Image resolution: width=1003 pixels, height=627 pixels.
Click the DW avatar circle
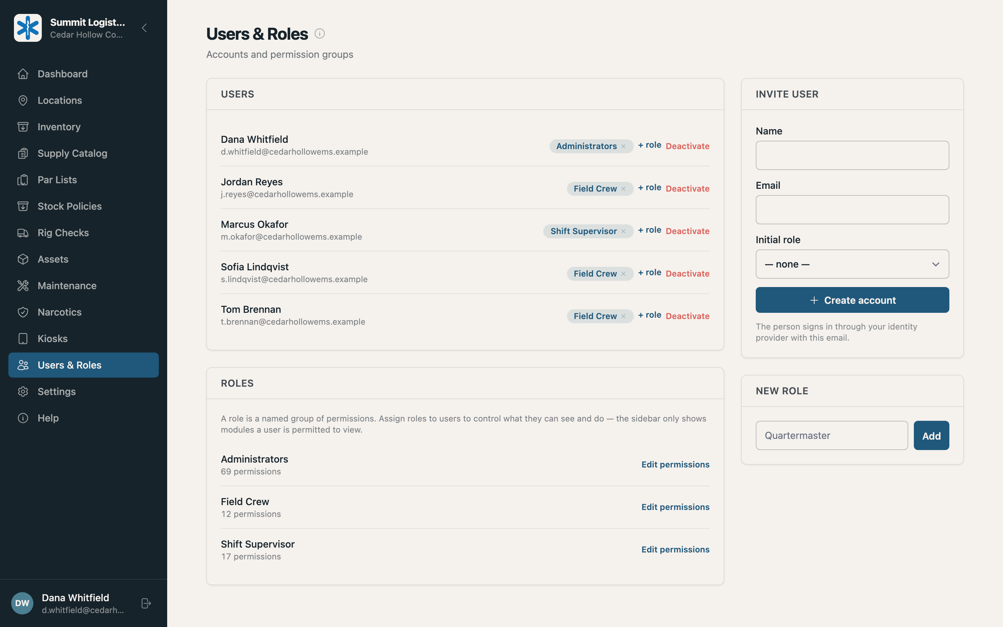22,603
